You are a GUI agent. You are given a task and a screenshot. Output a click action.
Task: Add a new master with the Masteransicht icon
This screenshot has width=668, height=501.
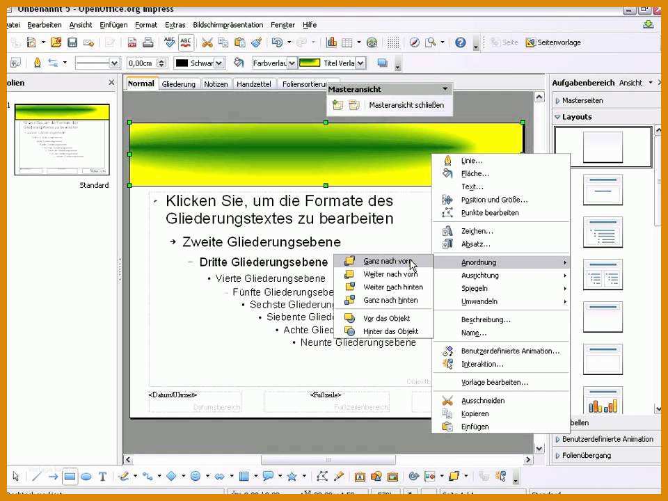pos(338,105)
